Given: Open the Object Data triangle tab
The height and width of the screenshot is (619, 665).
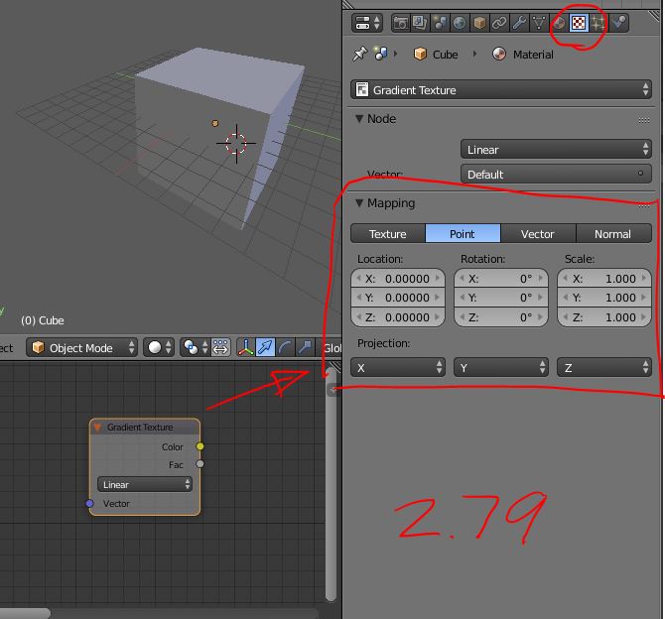Looking at the screenshot, I should [539, 23].
